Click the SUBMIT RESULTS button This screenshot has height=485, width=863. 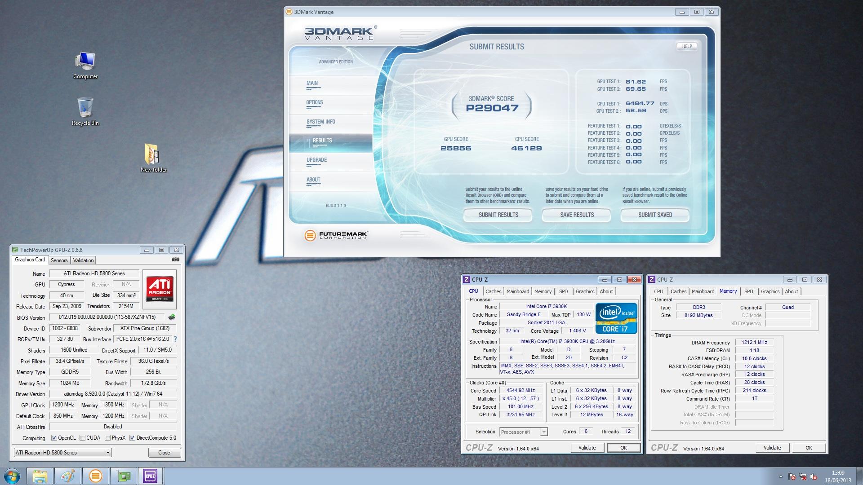pos(498,215)
